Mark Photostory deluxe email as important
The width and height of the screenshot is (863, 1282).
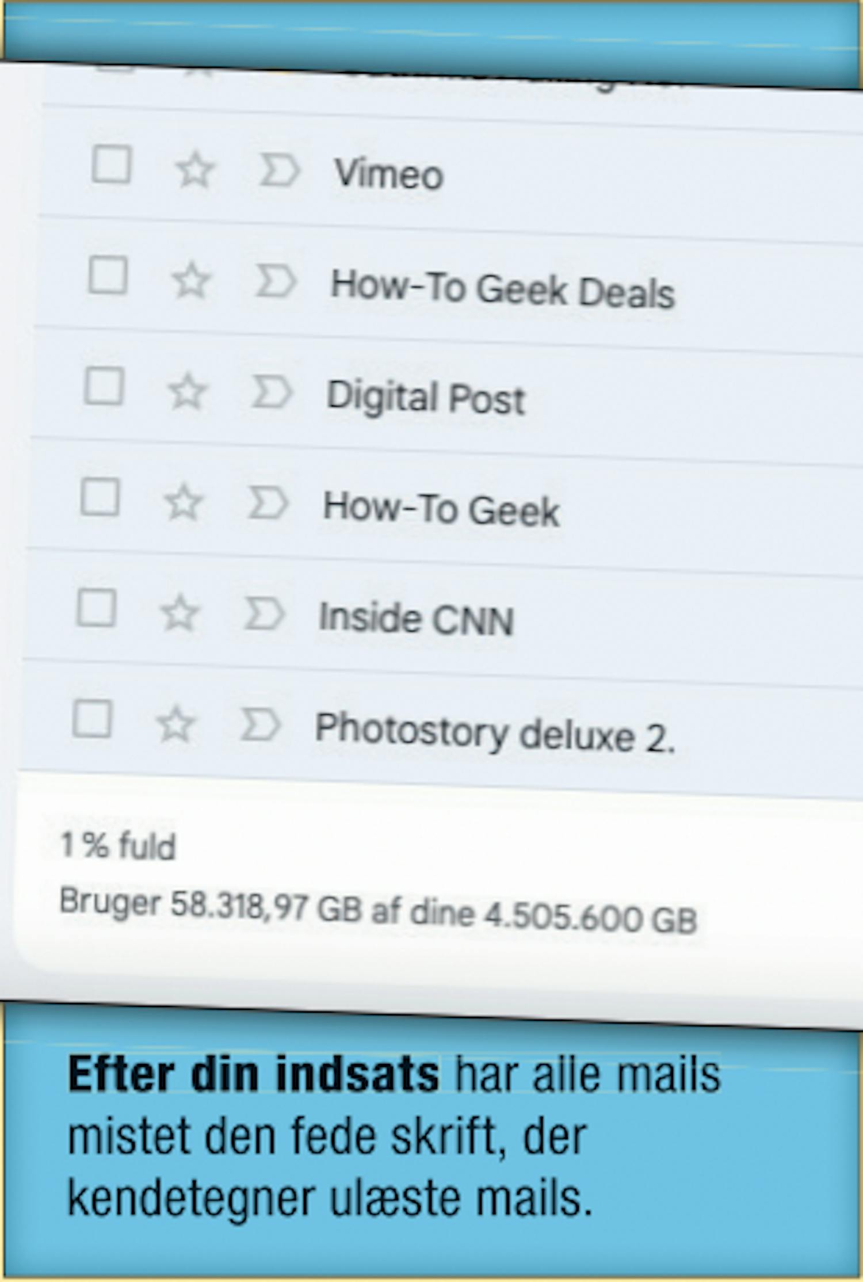[x=260, y=724]
